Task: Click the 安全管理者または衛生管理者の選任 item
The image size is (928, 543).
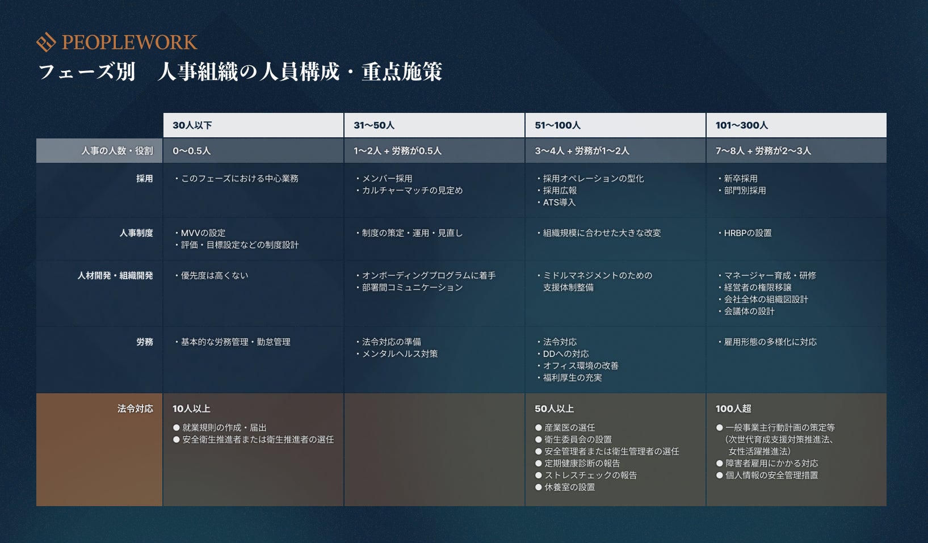Action: coord(607,452)
